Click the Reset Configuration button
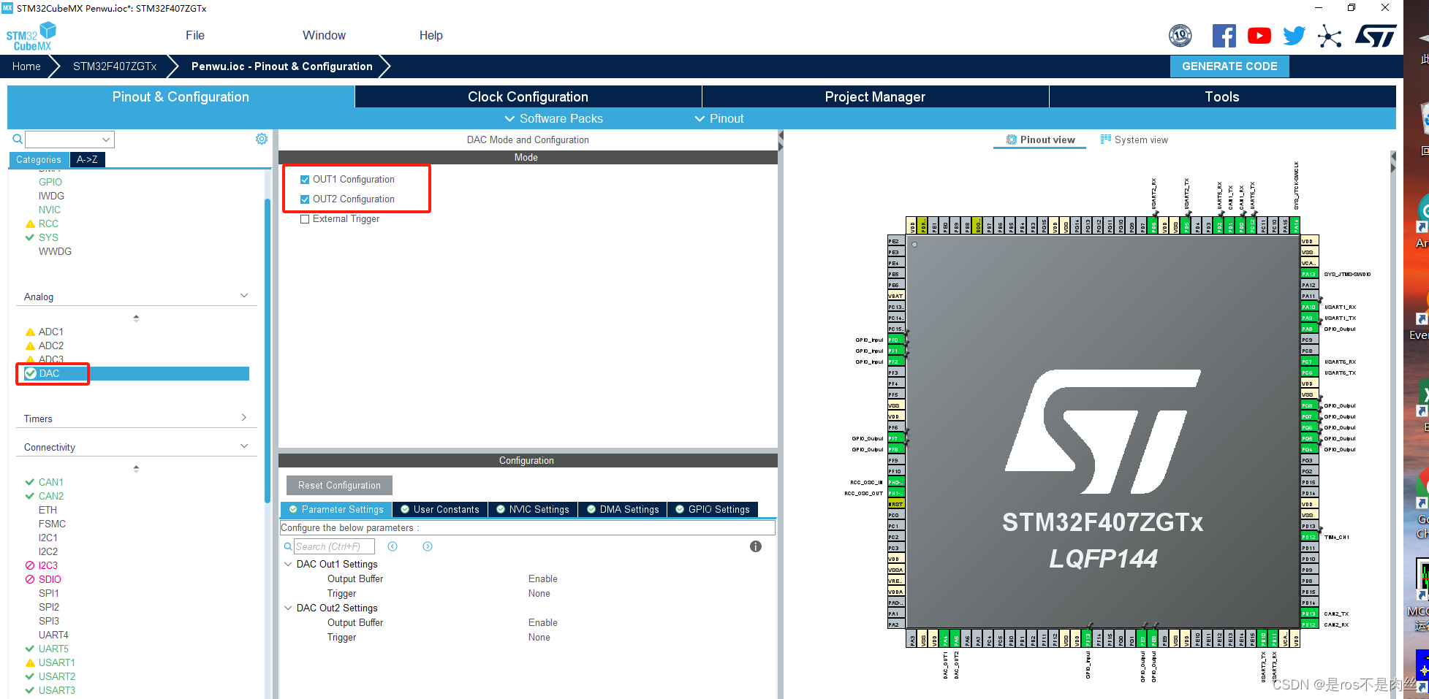 pyautogui.click(x=339, y=485)
